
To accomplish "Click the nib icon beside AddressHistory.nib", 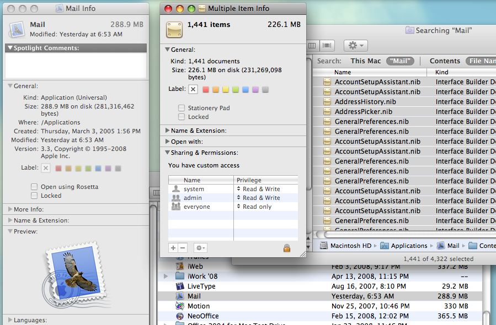I will coord(327,101).
